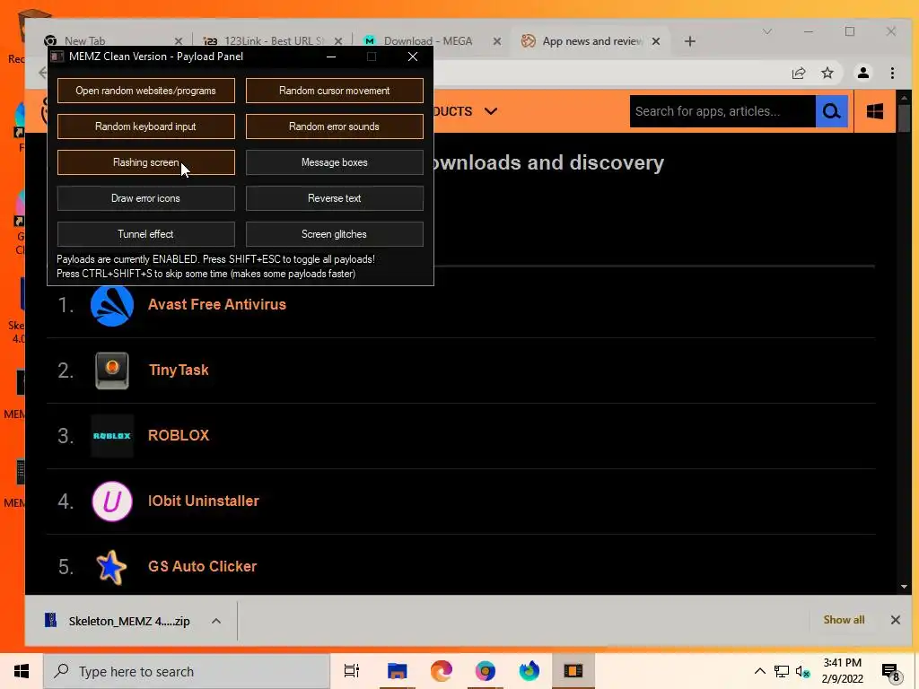Open the clock showing 3:41 PM
The image size is (919, 689).
tap(842, 671)
